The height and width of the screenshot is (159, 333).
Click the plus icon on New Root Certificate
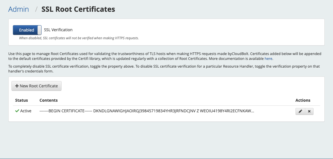click(17, 86)
